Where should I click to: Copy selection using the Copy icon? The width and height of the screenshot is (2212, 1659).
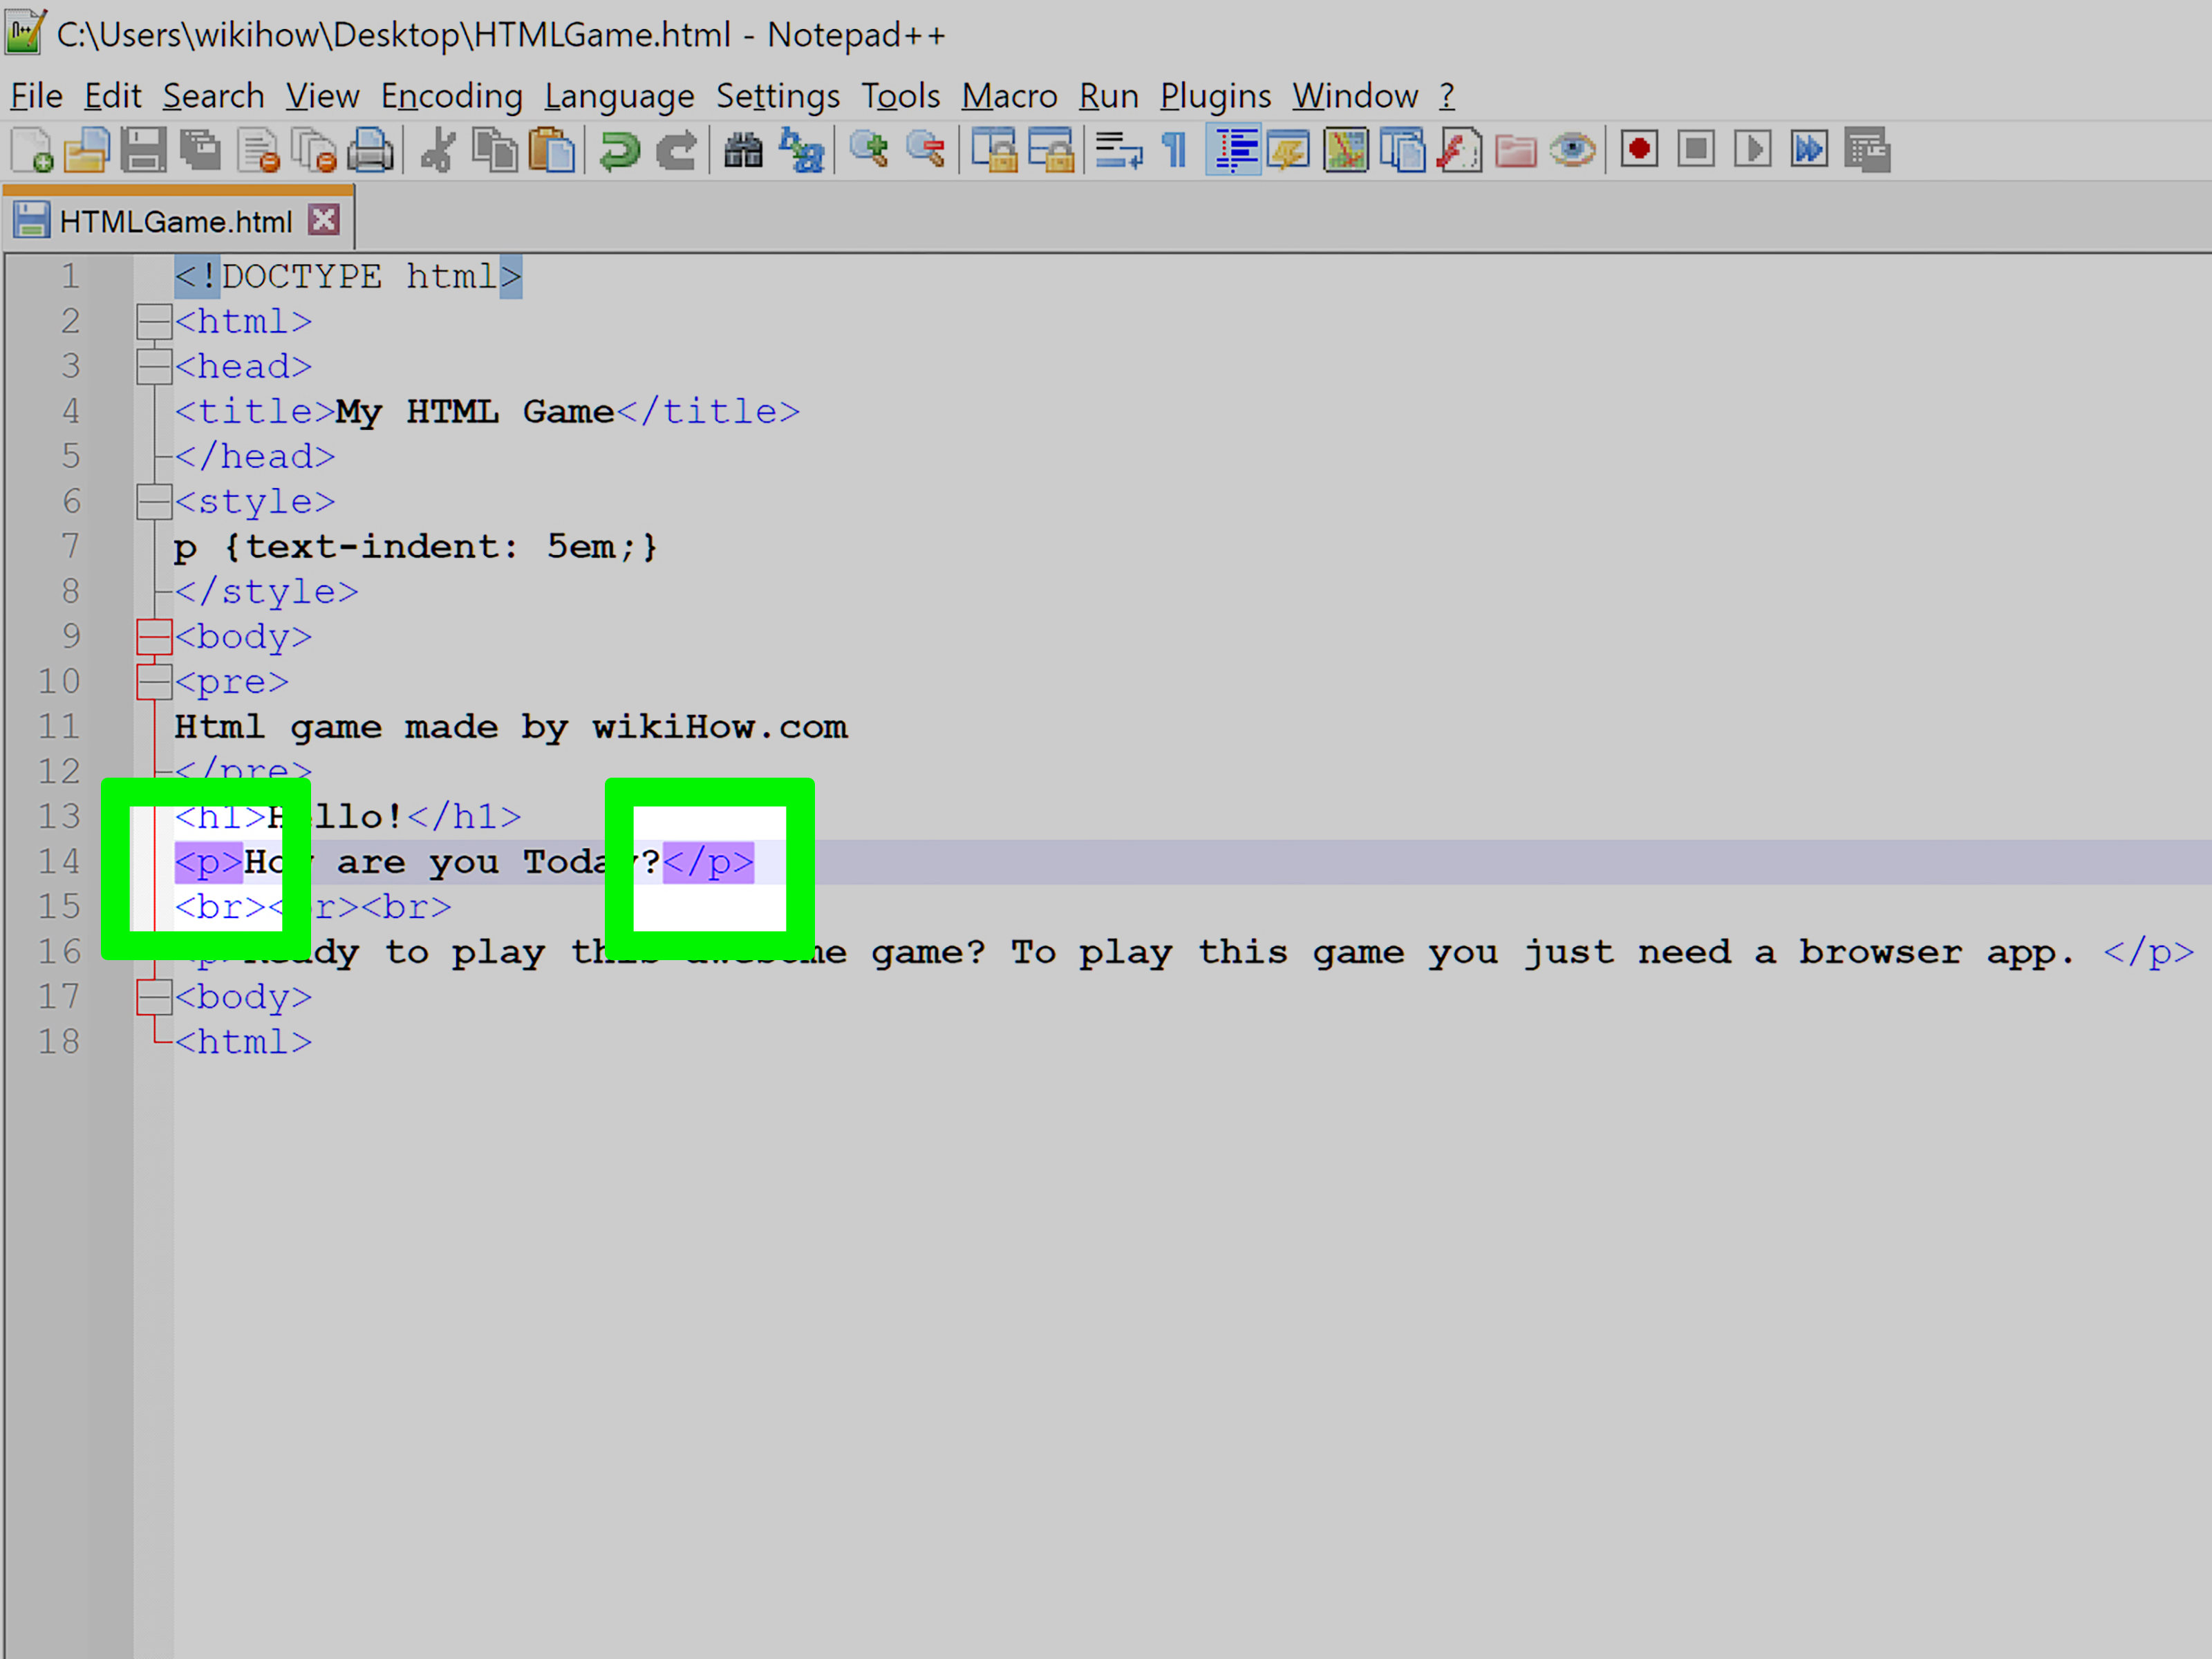click(x=495, y=151)
